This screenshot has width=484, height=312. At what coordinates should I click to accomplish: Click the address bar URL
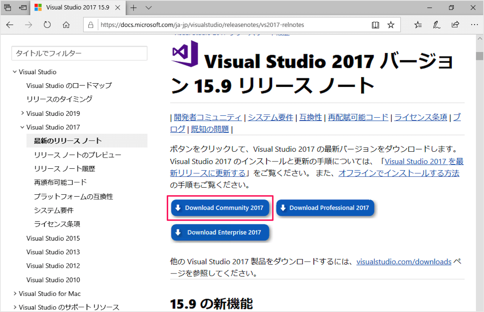tap(203, 25)
